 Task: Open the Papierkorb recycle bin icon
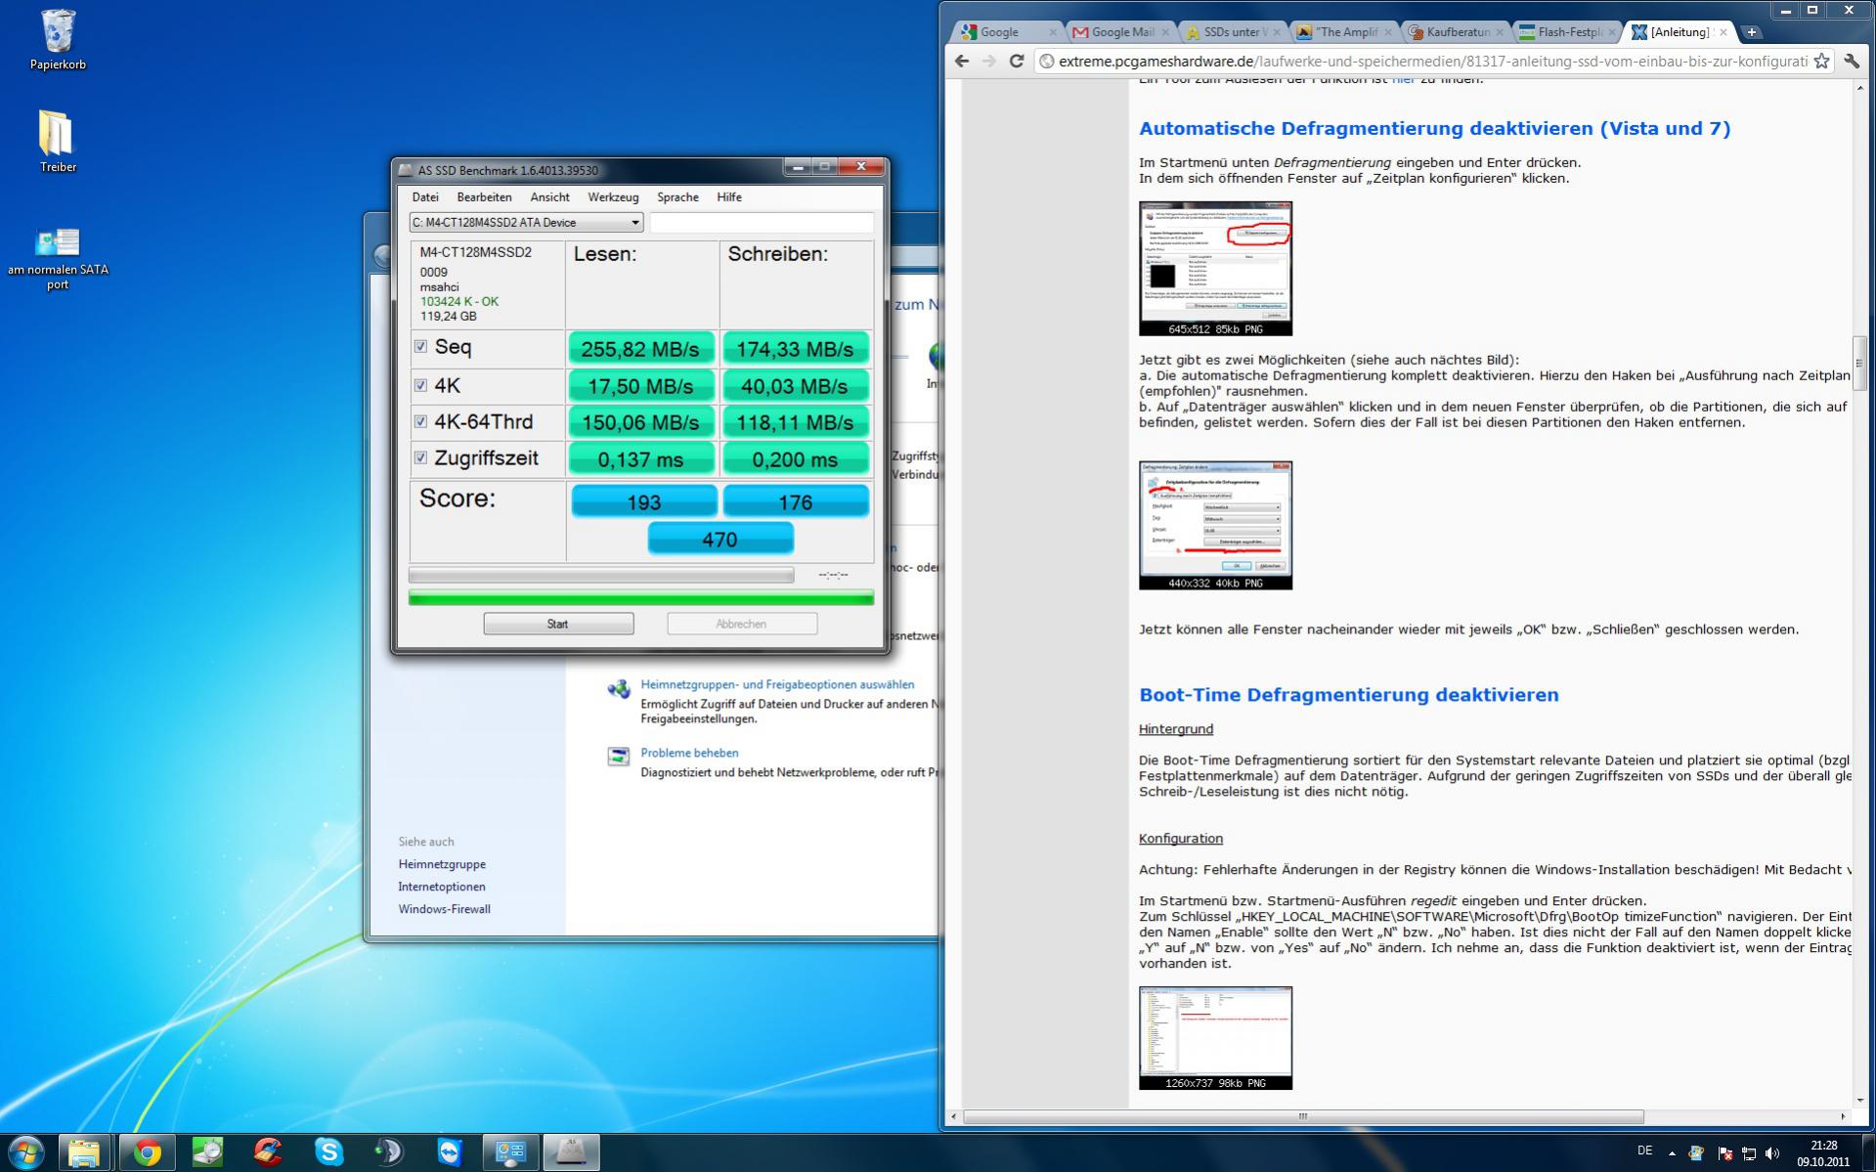coord(58,40)
